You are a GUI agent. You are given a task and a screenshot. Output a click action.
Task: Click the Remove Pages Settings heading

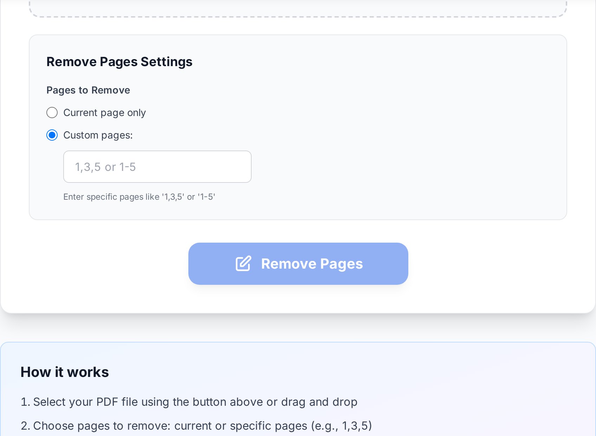119,62
